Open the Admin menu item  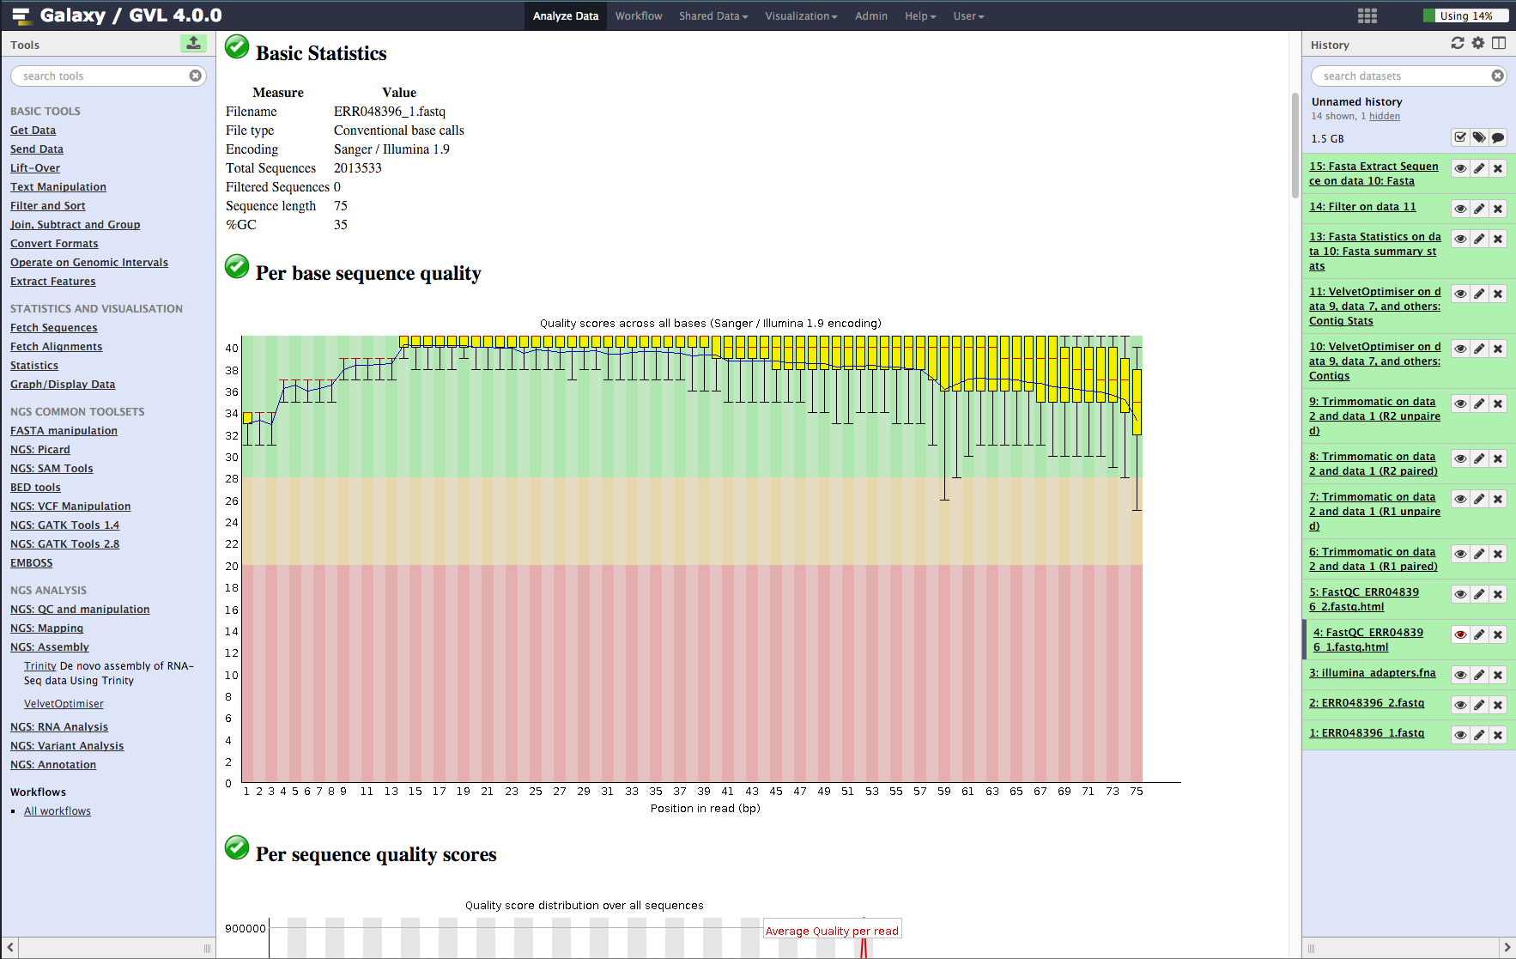pyautogui.click(x=870, y=15)
